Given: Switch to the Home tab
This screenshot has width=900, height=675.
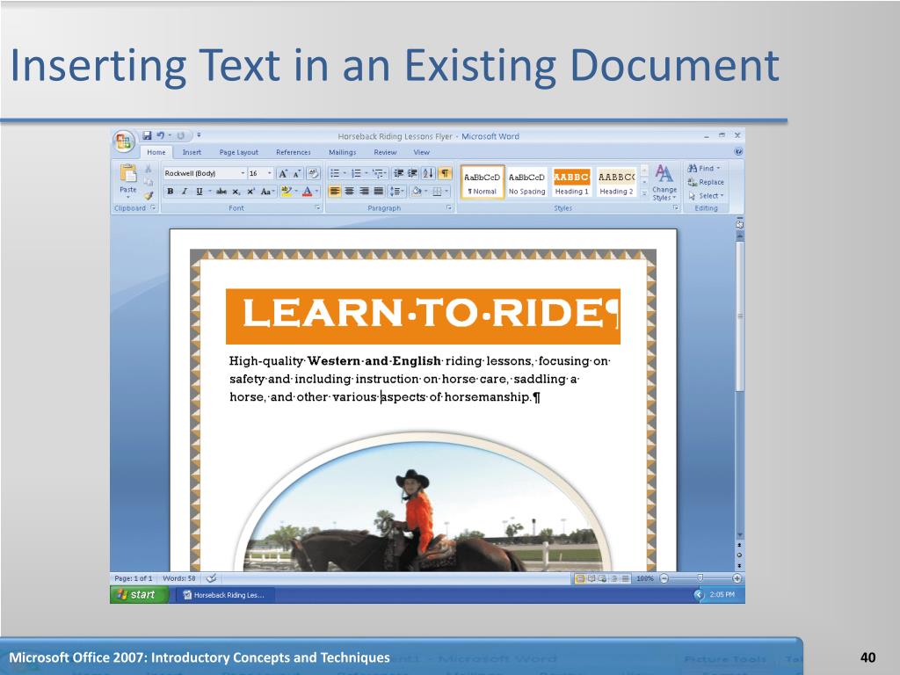Looking at the screenshot, I should tap(156, 152).
